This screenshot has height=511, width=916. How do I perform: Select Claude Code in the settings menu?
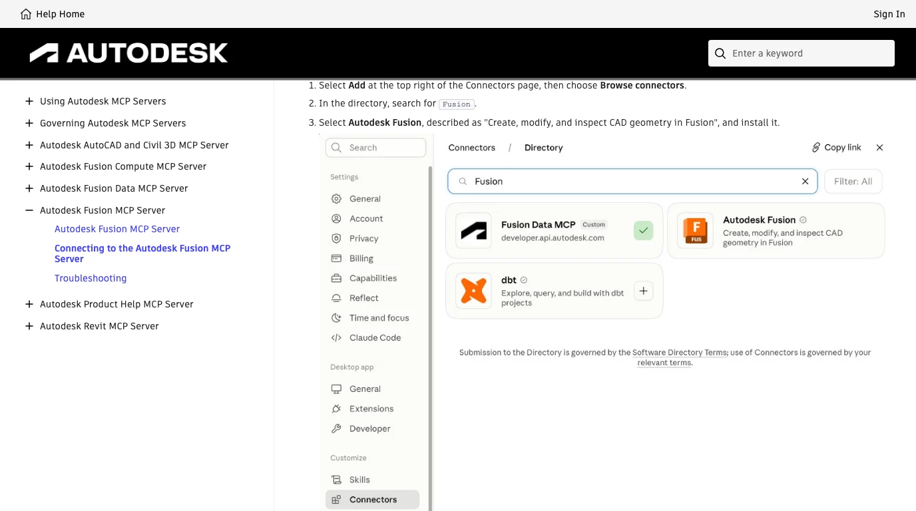(375, 338)
